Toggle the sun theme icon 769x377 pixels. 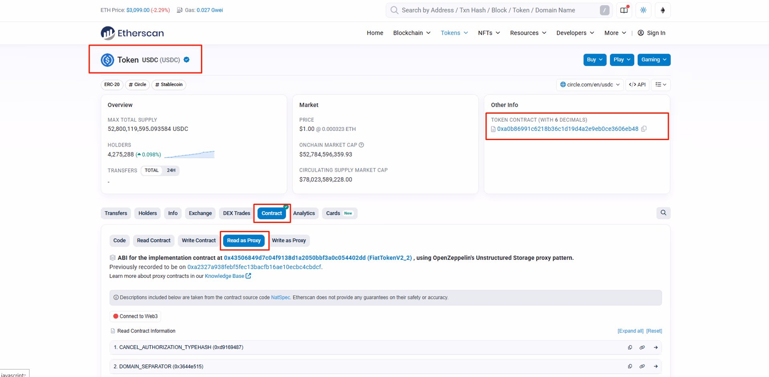click(x=643, y=10)
